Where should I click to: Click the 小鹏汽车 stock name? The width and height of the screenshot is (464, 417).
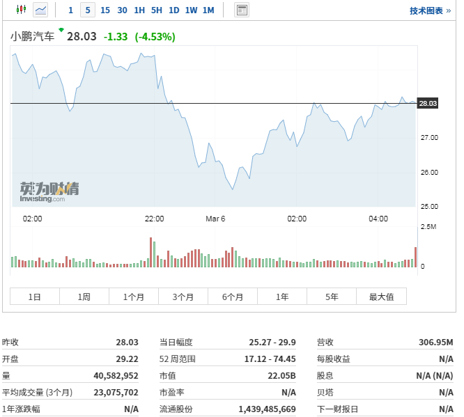(x=33, y=37)
